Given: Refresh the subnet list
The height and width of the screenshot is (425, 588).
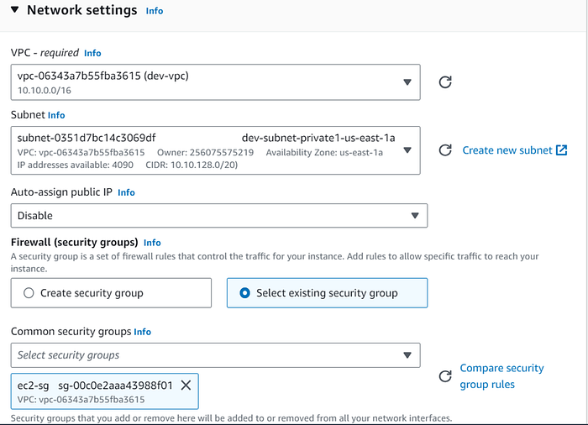Looking at the screenshot, I should pos(446,150).
